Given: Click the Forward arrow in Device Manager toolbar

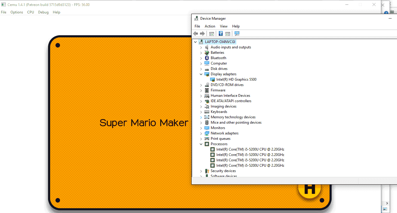Looking at the screenshot, I should point(202,34).
